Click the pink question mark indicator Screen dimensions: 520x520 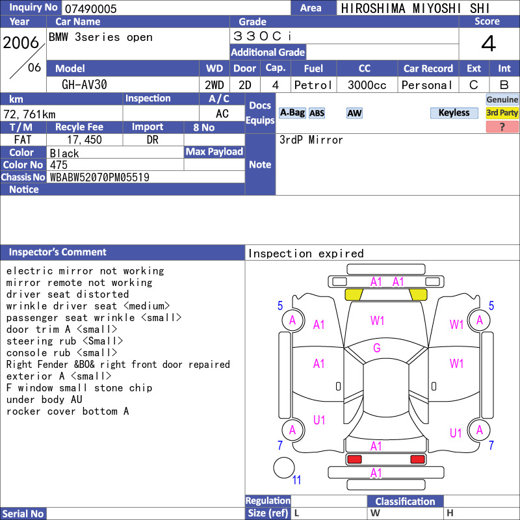click(x=502, y=127)
